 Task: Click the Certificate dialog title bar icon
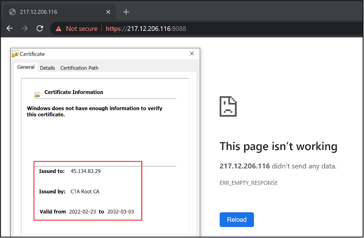[x=15, y=54]
